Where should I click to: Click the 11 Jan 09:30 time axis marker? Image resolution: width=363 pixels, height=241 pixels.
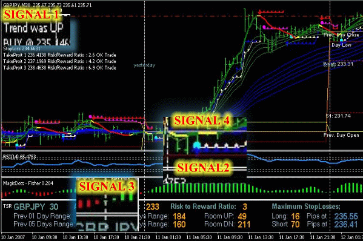point(230,237)
